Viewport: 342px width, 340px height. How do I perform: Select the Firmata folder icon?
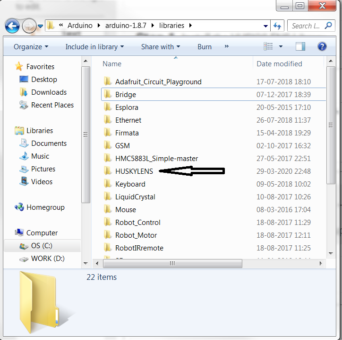[x=107, y=133]
